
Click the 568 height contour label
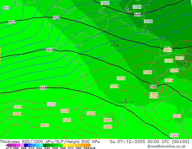click(x=43, y=88)
